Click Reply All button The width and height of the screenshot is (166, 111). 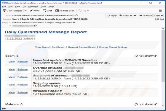(x=126, y=16)
